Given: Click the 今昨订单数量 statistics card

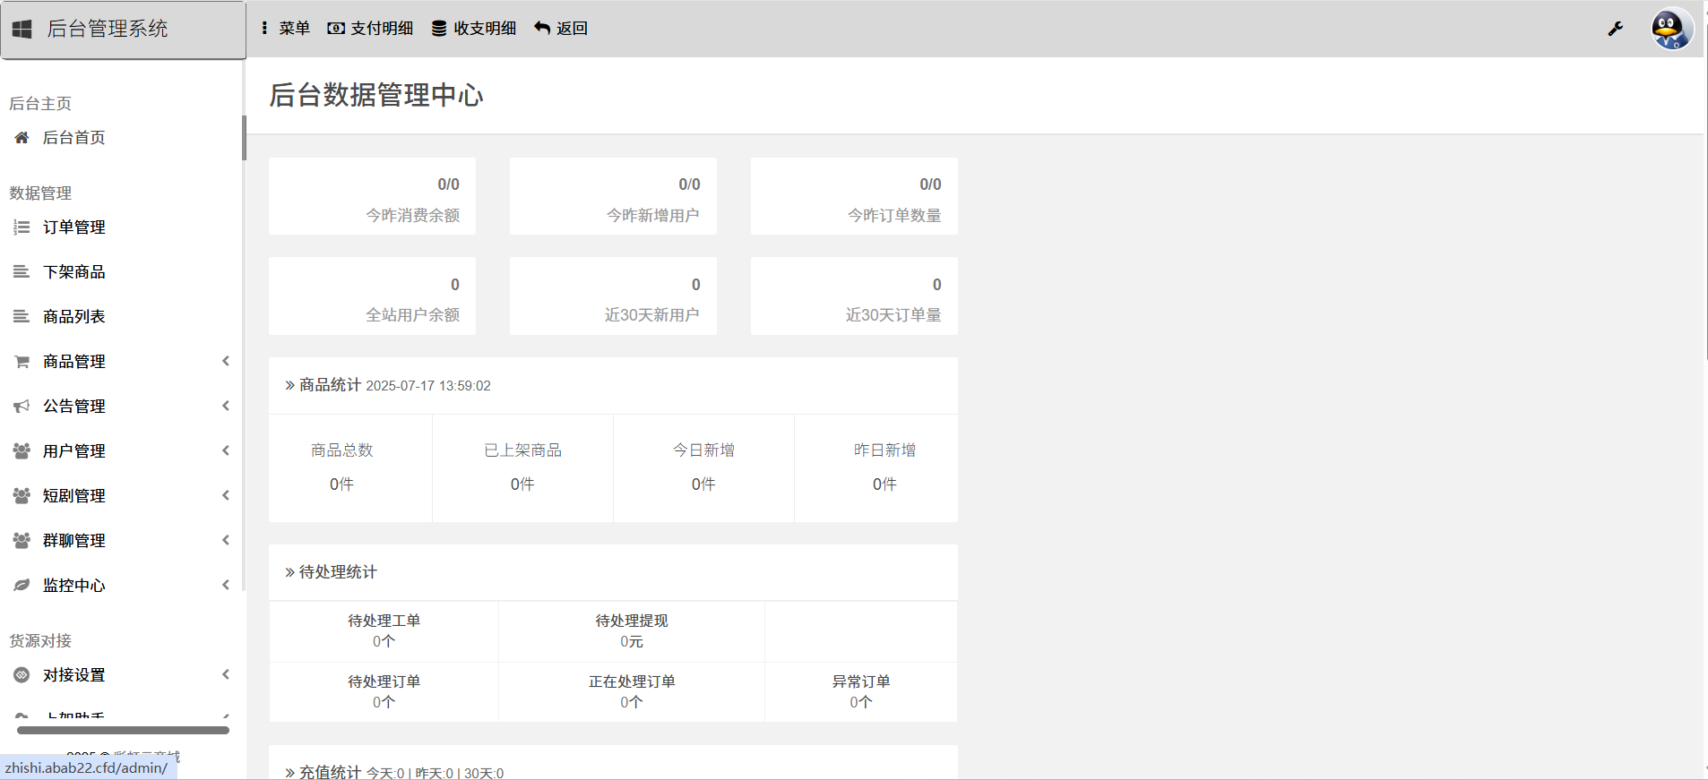Looking at the screenshot, I should point(853,197).
